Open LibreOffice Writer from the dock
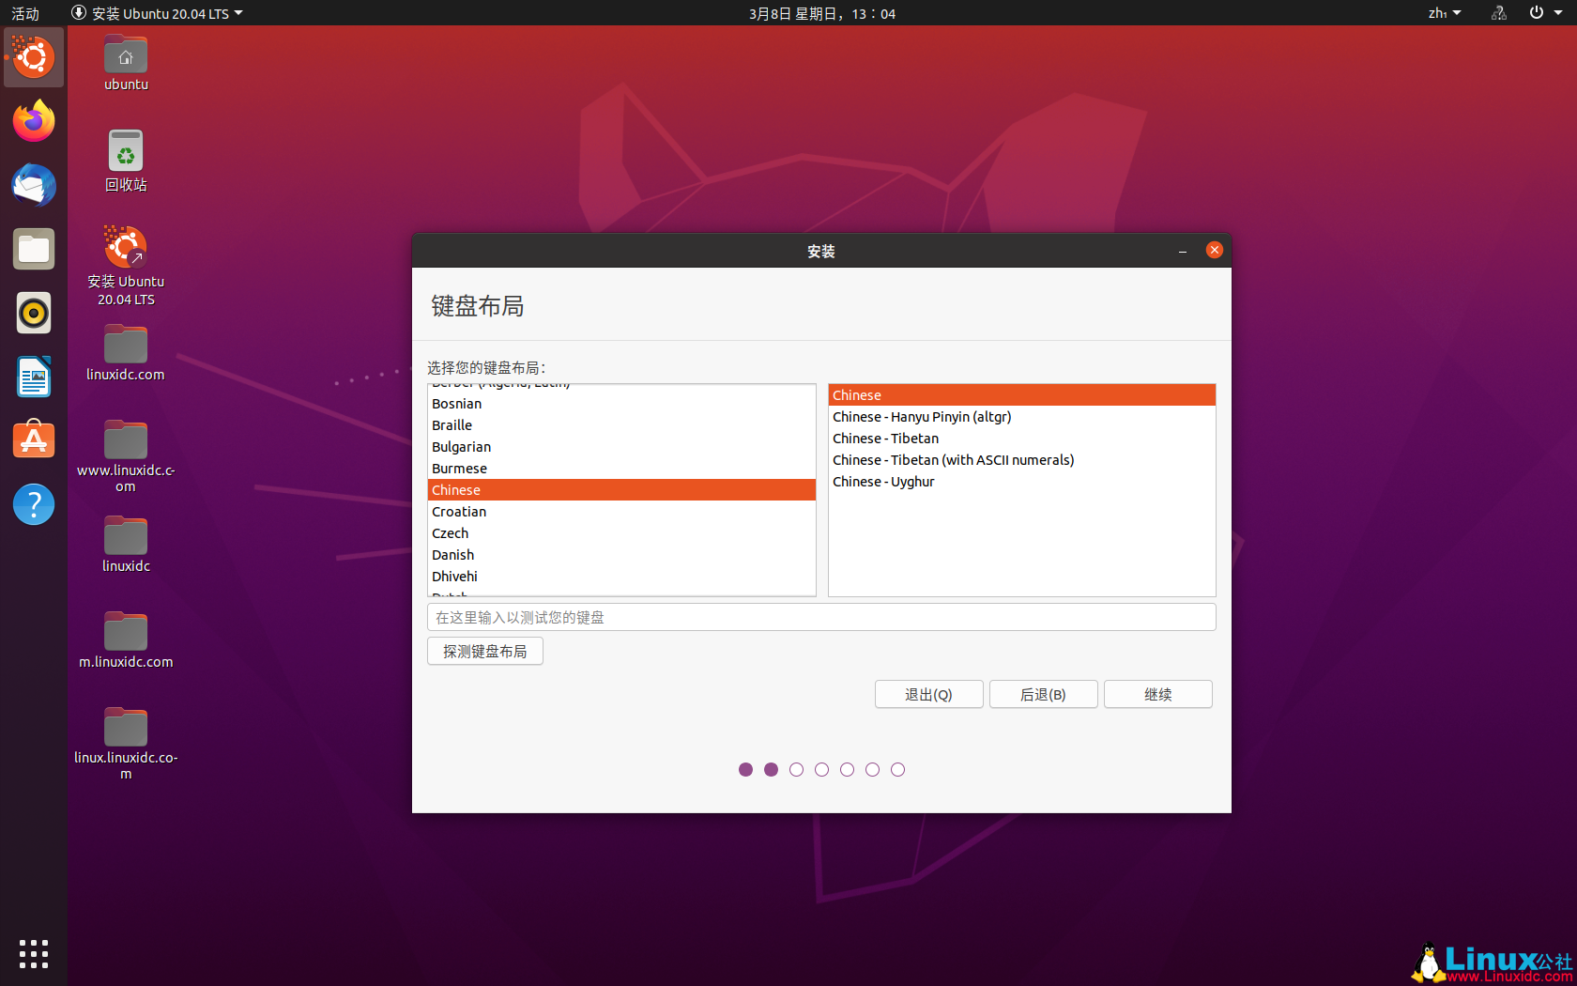 (33, 377)
